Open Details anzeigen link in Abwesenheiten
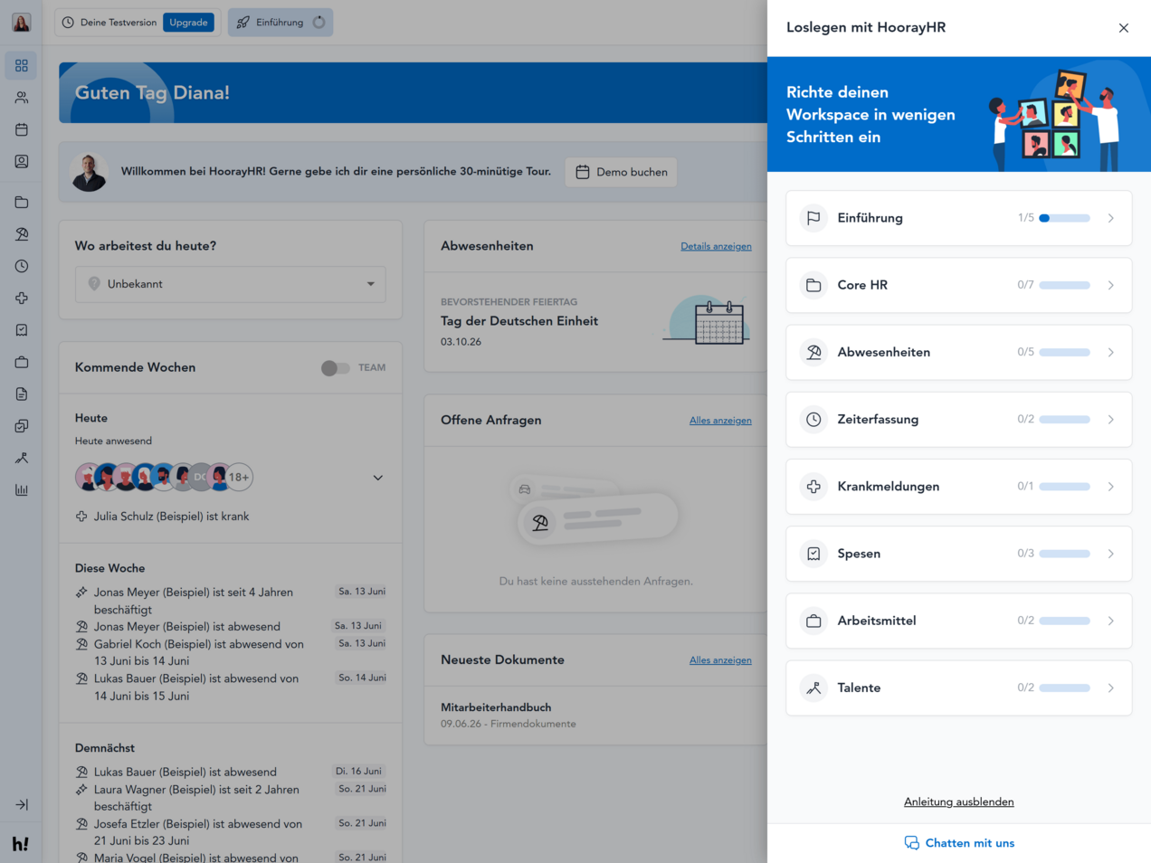Image resolution: width=1151 pixels, height=863 pixels. (x=716, y=246)
